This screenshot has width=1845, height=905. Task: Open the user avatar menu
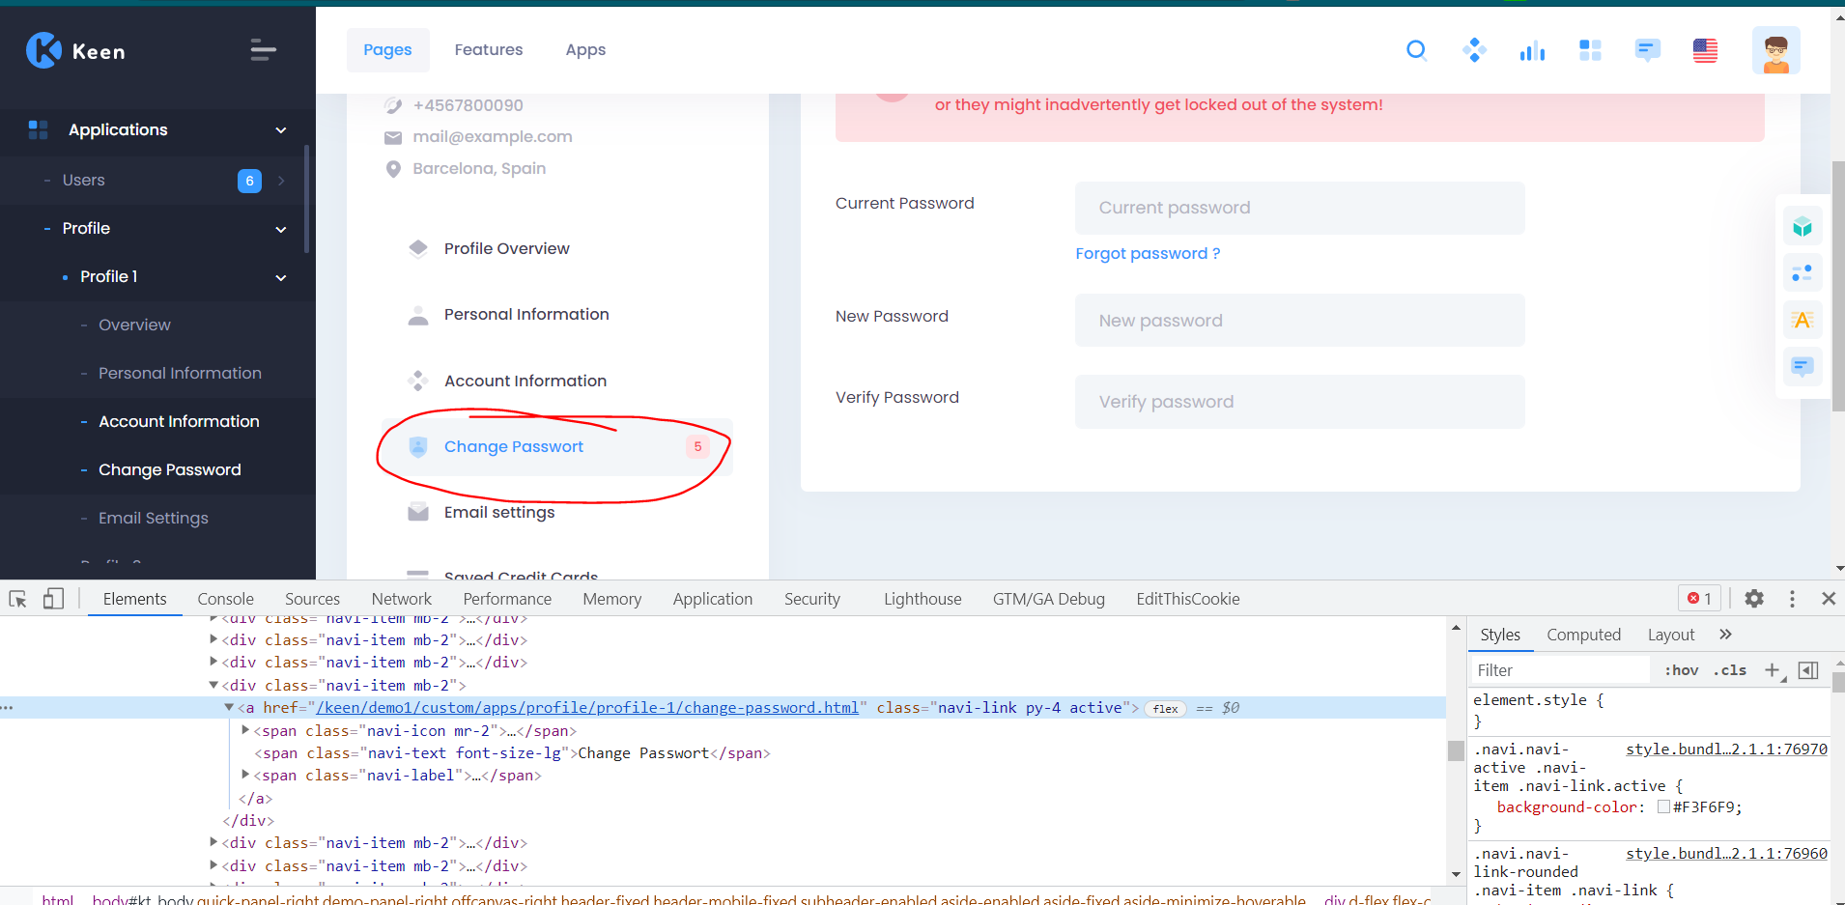click(1775, 50)
